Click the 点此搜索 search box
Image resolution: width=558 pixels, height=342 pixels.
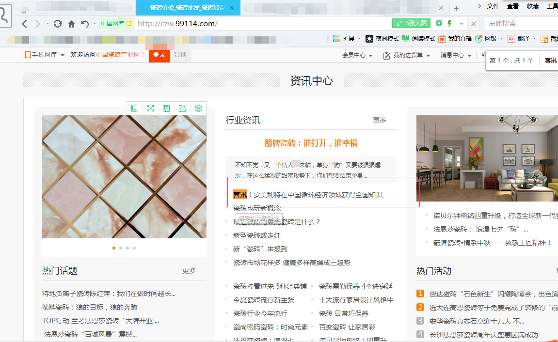tap(521, 23)
